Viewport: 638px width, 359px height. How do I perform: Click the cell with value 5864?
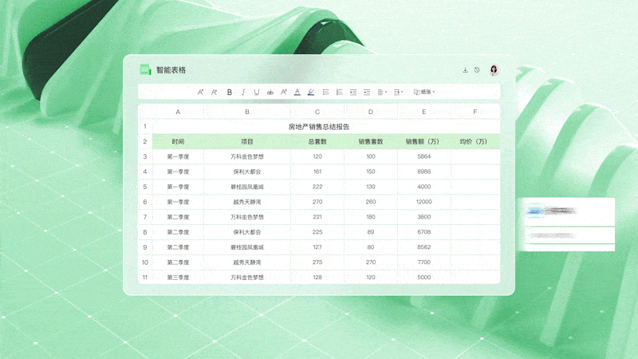pos(424,156)
